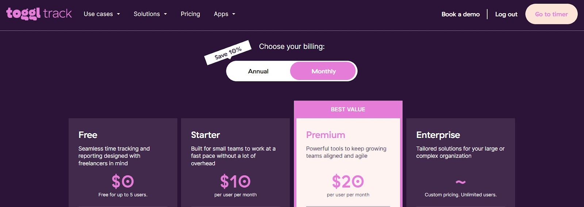The height and width of the screenshot is (207, 584).
Task: Click the Enterprise custom pricing tilde
Action: pos(461,182)
